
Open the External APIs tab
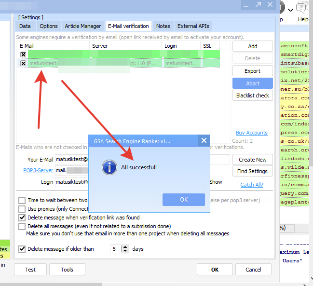point(193,26)
